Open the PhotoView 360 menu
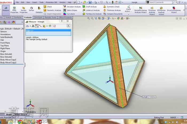Viewport: 187px width, 124px height. click(x=51, y=2)
